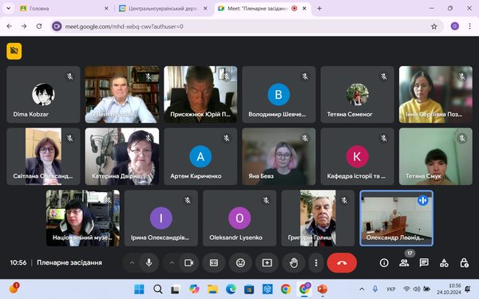The image size is (479, 299).
Task: Expand video settings arrow beside camera
Action: pyautogui.click(x=172, y=262)
